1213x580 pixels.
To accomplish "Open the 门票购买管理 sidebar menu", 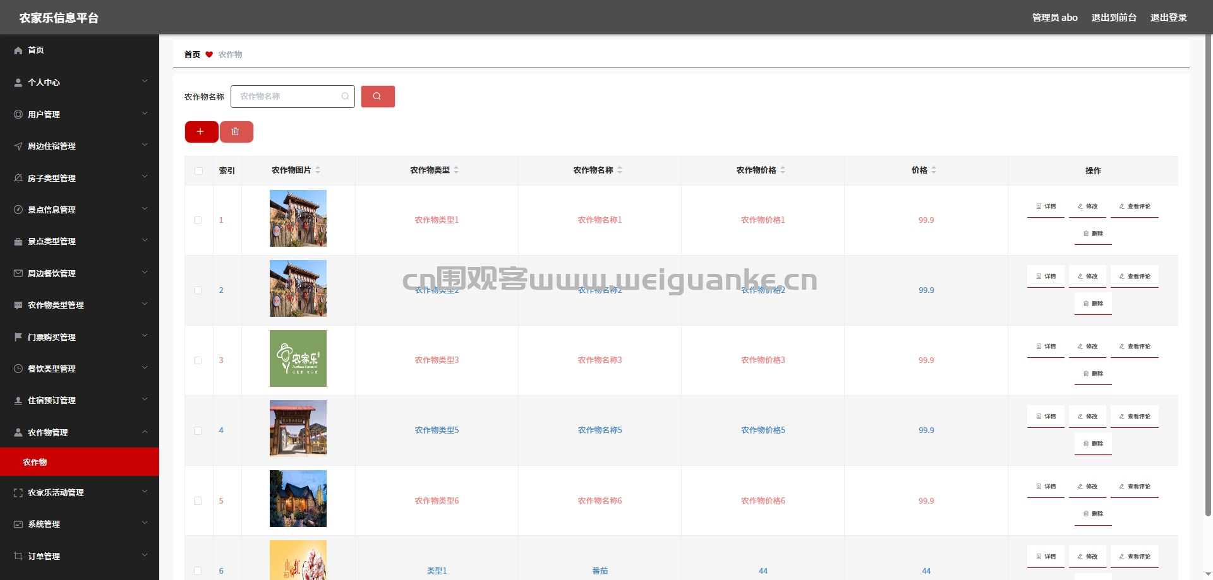I will click(80, 337).
